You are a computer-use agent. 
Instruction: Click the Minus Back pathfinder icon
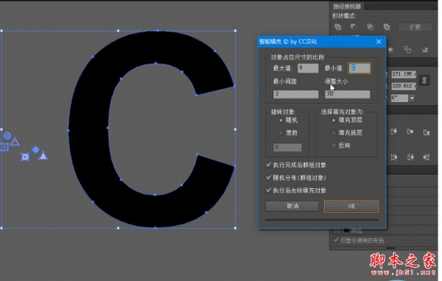coord(424,49)
